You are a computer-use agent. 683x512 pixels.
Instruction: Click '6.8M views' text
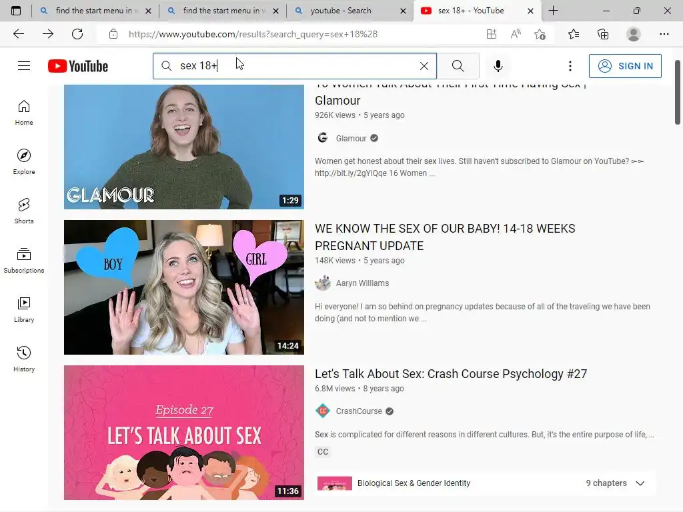coord(335,389)
